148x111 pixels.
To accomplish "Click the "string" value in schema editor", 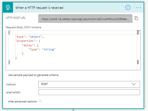I will [49, 49].
